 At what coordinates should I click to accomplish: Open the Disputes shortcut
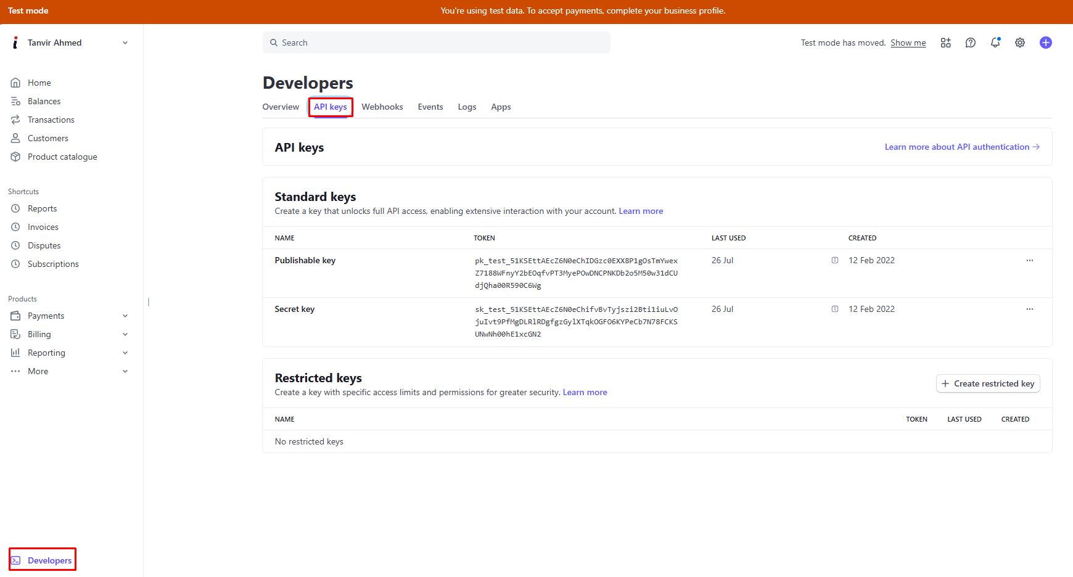click(x=44, y=245)
